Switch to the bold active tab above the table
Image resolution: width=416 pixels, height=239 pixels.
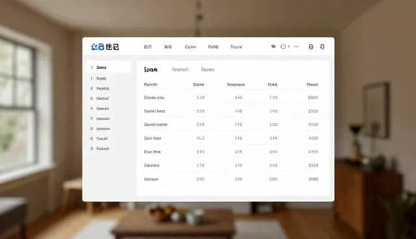coord(151,69)
